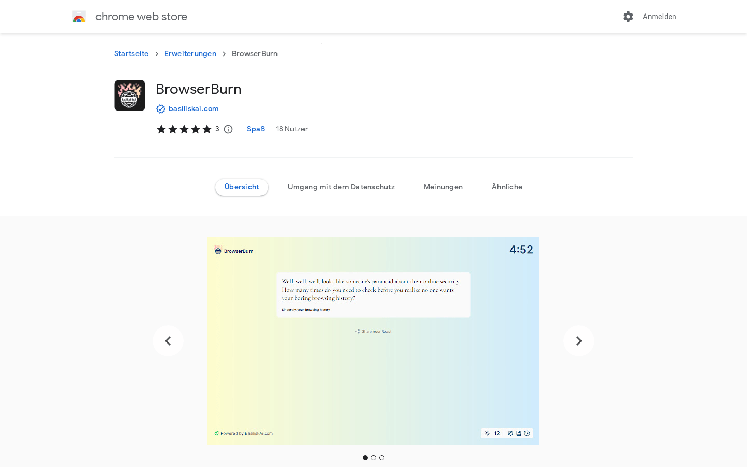Click the Share Your Roast link in screenshot
Image resolution: width=747 pixels, height=467 pixels.
374,331
